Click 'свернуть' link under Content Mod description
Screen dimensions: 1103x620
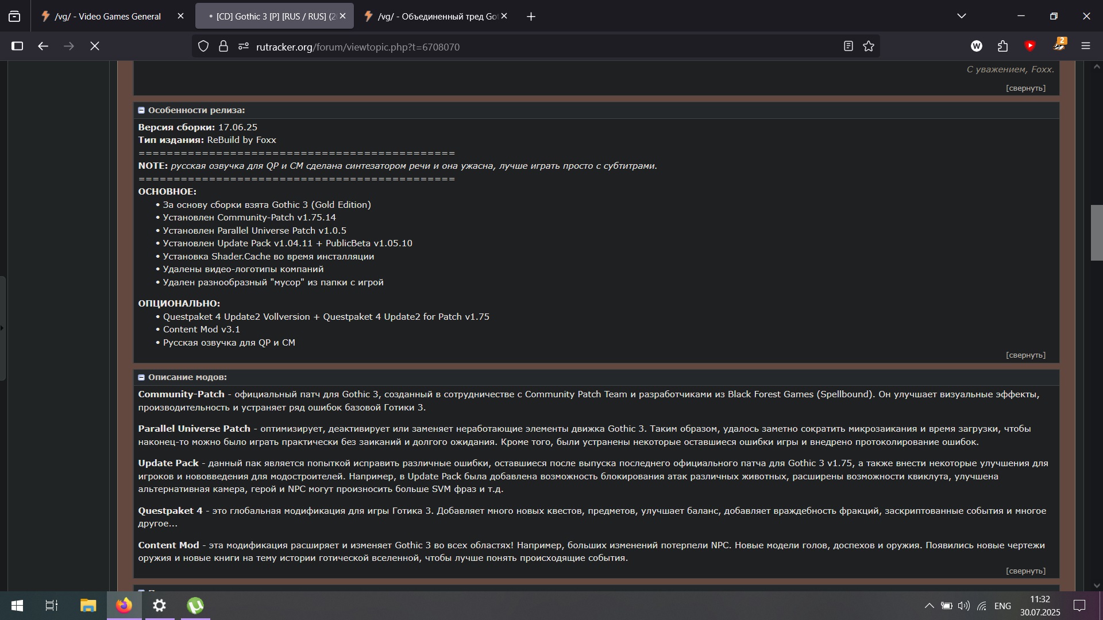point(1025,571)
